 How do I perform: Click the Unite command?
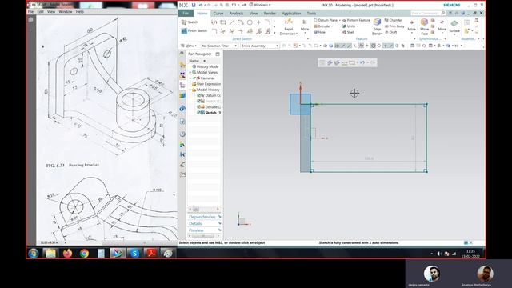[350, 26]
